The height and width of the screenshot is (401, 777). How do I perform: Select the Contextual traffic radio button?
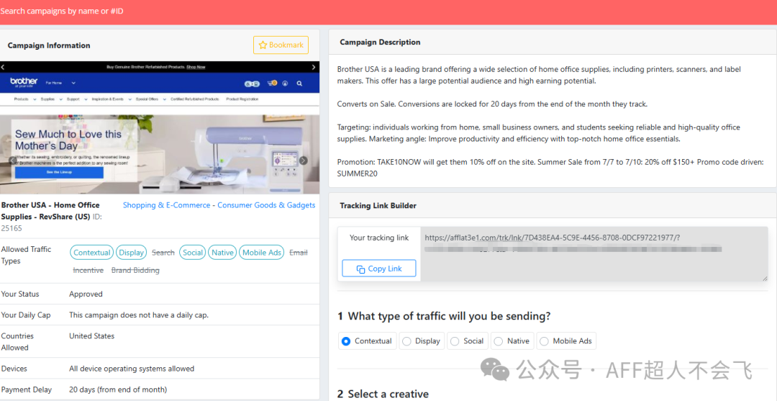tap(346, 341)
